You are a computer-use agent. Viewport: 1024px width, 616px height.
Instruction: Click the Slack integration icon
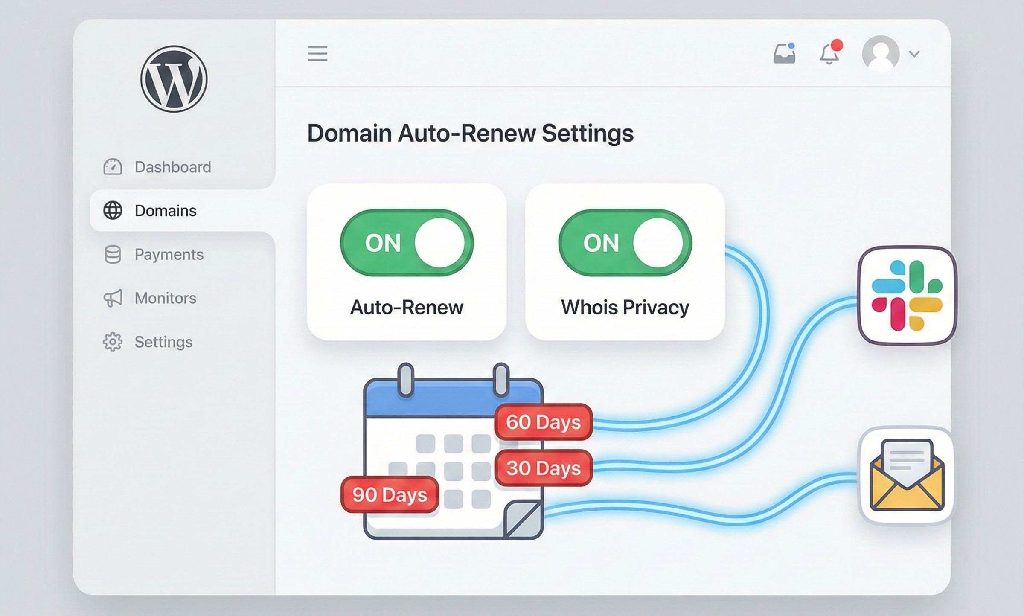click(x=907, y=295)
